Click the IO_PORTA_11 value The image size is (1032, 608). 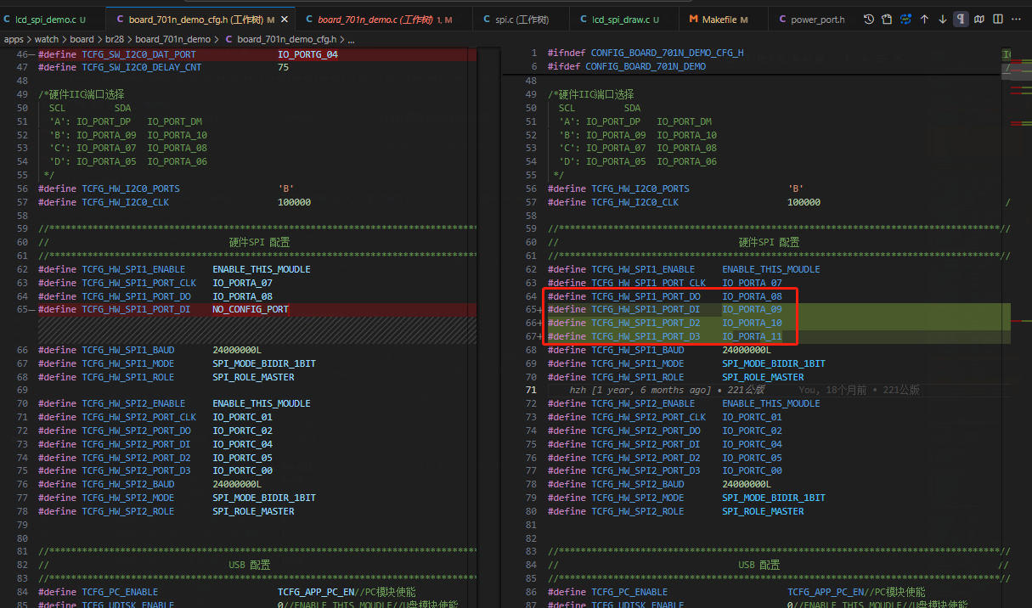[x=752, y=336]
